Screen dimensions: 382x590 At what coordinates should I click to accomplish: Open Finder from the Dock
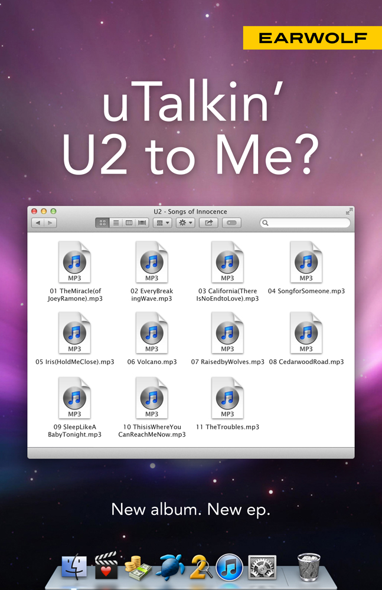74,566
